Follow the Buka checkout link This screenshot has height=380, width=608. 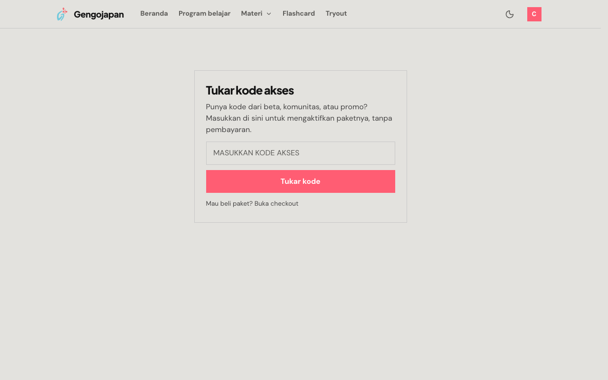(x=276, y=204)
